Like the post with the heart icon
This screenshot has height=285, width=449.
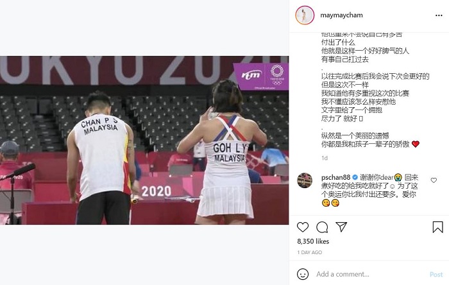pyautogui.click(x=302, y=227)
